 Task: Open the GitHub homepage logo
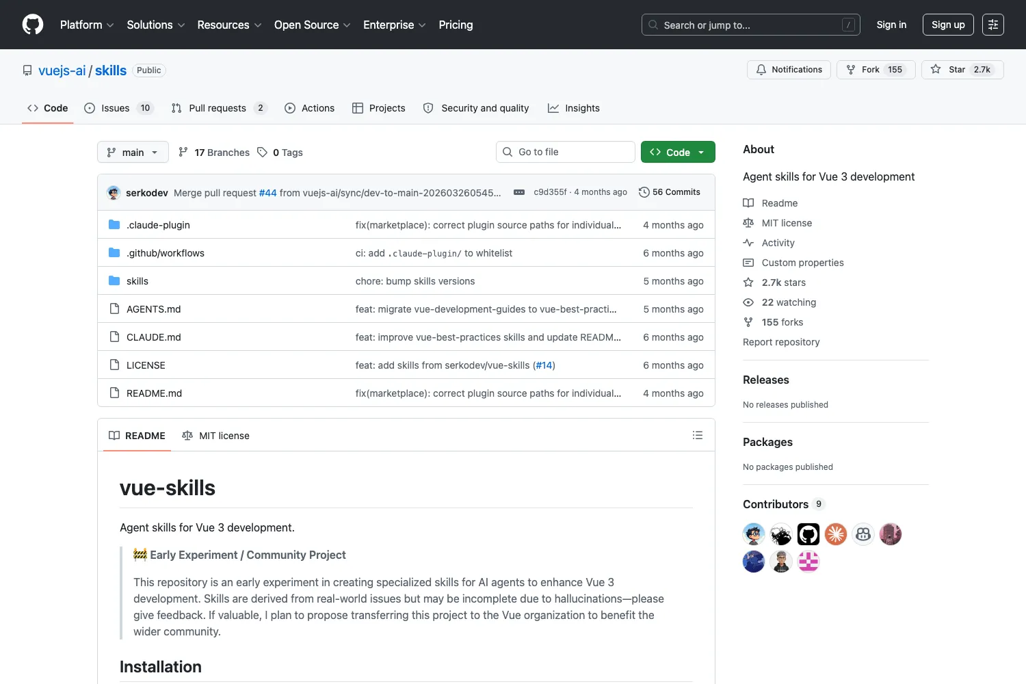(x=33, y=25)
